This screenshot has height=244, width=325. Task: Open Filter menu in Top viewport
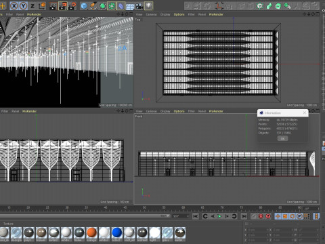(x=192, y=14)
